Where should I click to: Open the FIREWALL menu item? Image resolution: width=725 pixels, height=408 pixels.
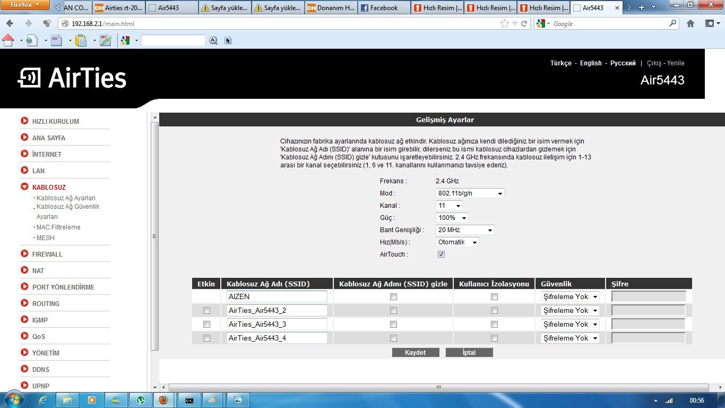[x=47, y=254]
